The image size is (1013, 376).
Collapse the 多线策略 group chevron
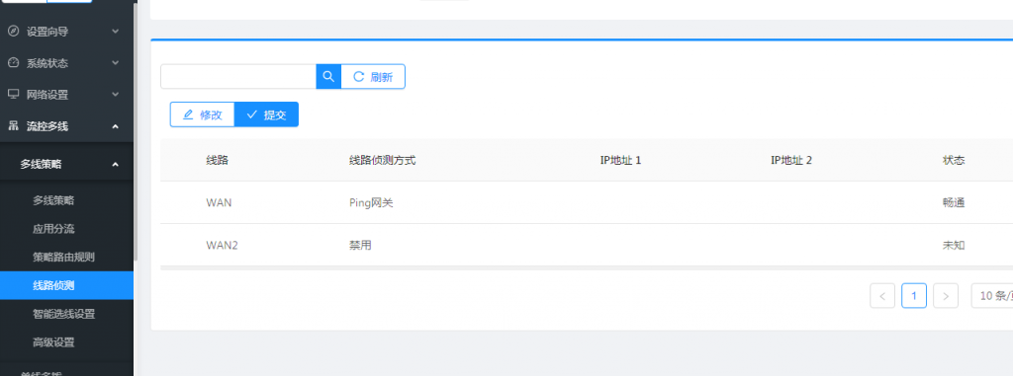coord(115,165)
